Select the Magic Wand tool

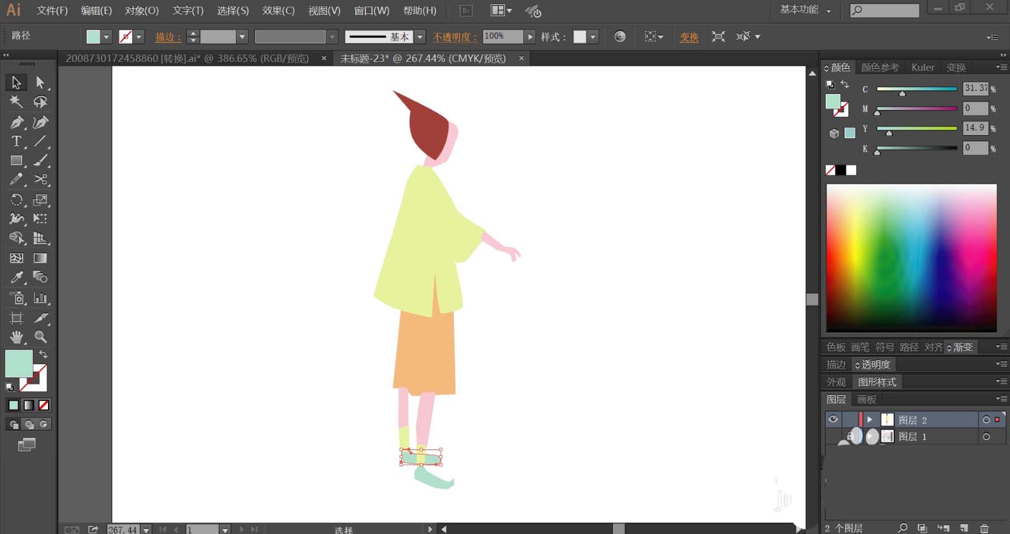click(16, 102)
